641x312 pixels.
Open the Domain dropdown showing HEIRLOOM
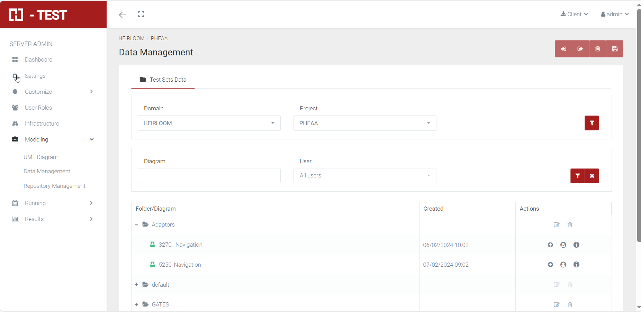point(209,123)
